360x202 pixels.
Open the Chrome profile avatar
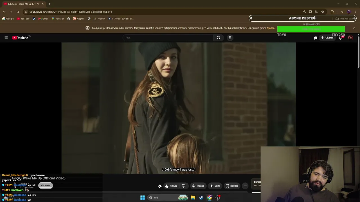point(349,12)
